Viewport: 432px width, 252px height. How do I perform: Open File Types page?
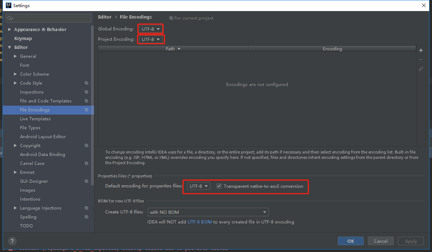pyautogui.click(x=30, y=127)
